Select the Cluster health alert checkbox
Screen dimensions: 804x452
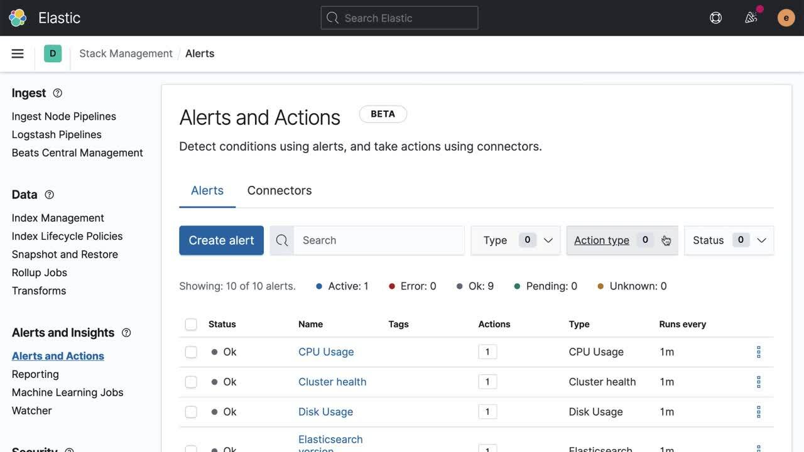coord(191,382)
